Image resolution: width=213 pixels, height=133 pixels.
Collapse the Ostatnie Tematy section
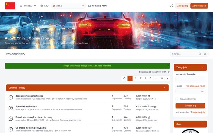point(164,88)
